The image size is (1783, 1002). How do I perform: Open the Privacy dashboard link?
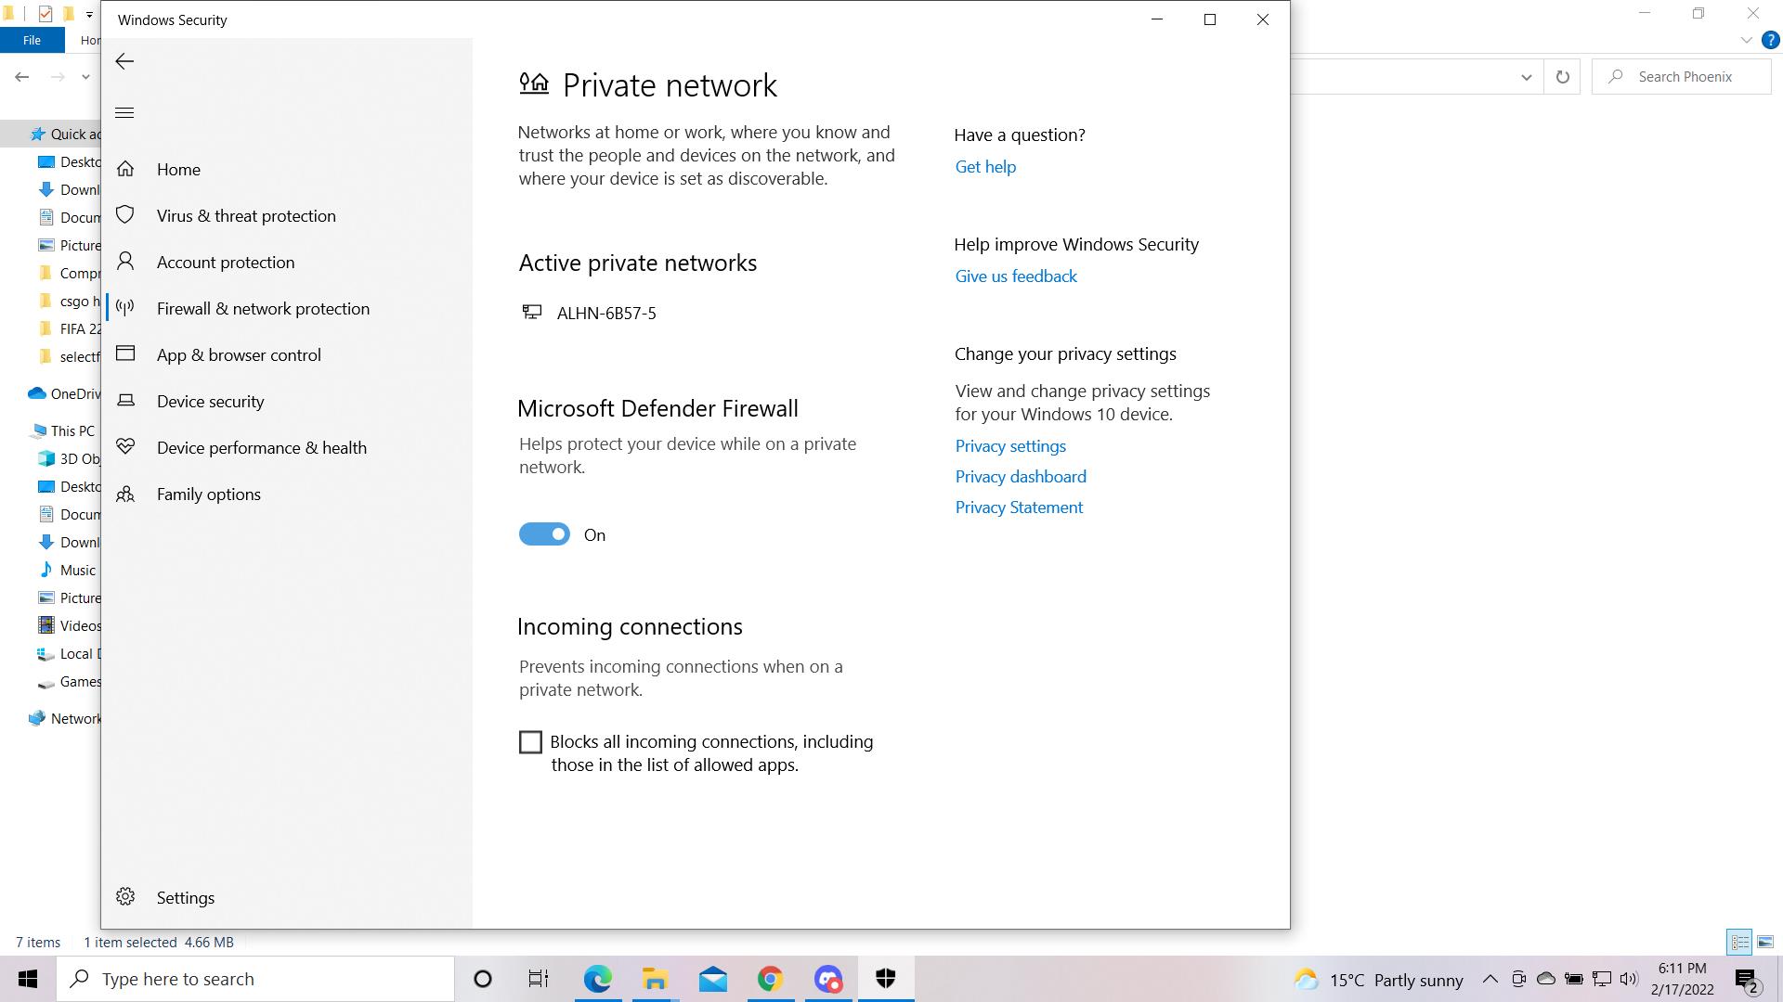point(1020,477)
